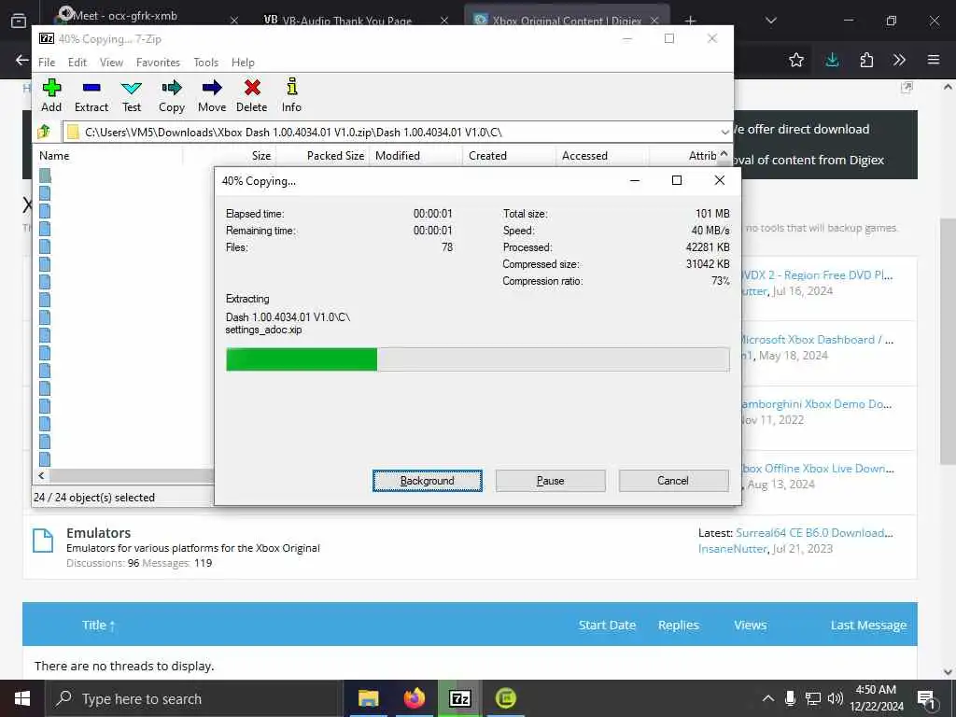
Task: Click the microphone tray icon
Action: [x=790, y=698]
